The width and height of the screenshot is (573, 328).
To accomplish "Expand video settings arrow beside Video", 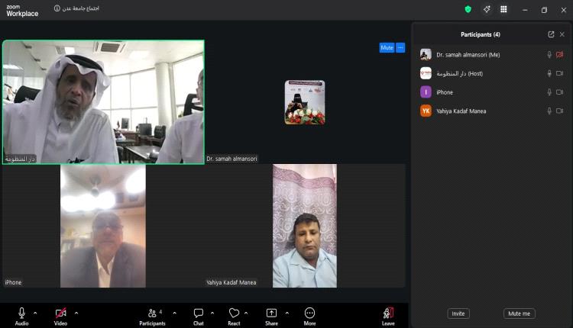I will point(76,313).
